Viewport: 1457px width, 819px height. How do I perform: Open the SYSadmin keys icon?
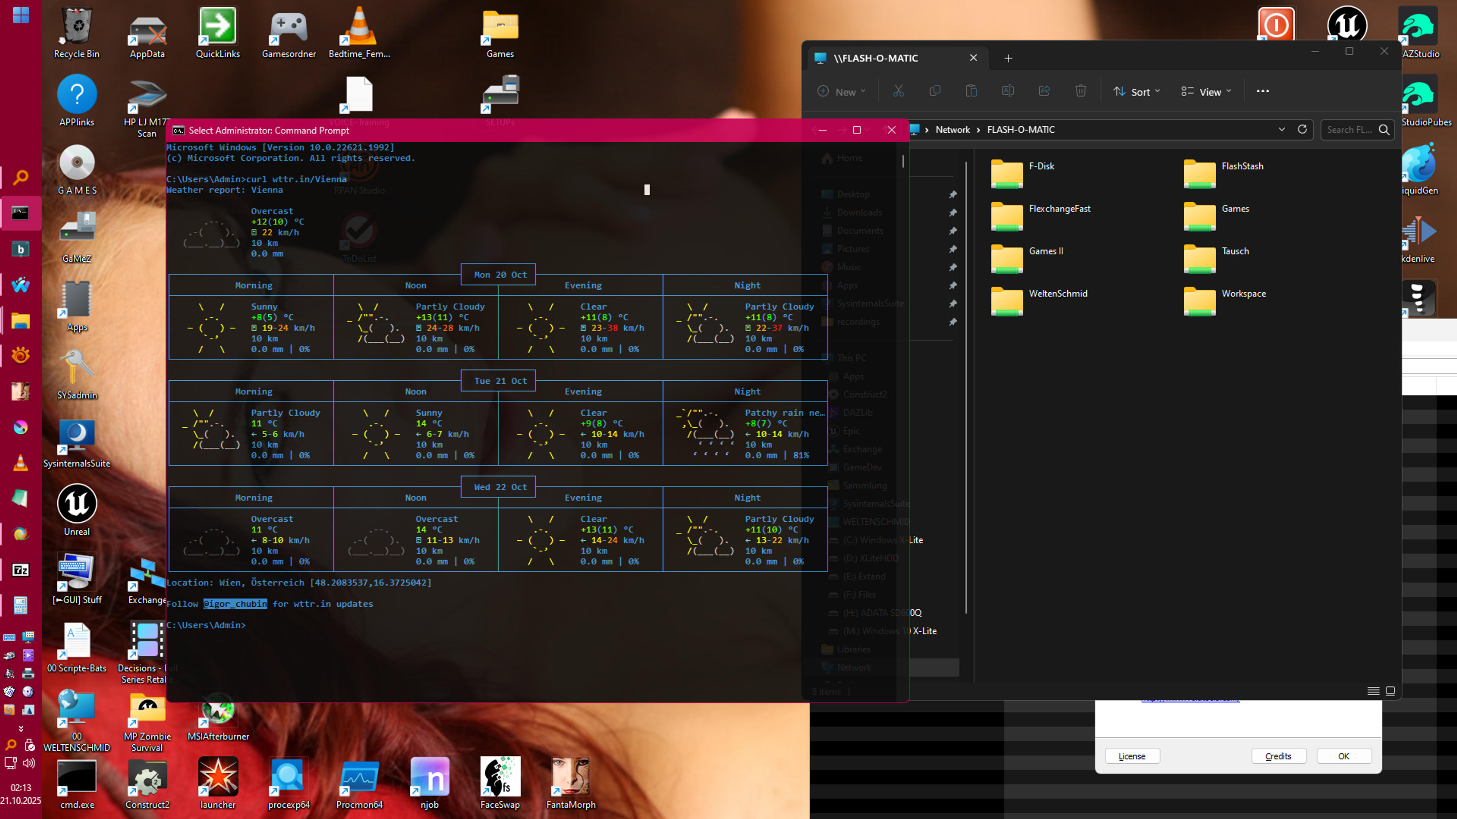(76, 373)
